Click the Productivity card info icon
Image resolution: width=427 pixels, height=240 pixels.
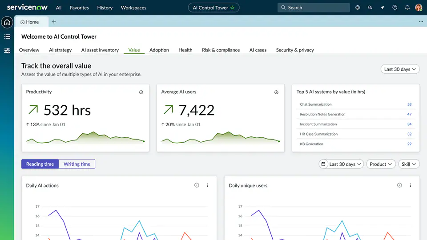pyautogui.click(x=141, y=92)
